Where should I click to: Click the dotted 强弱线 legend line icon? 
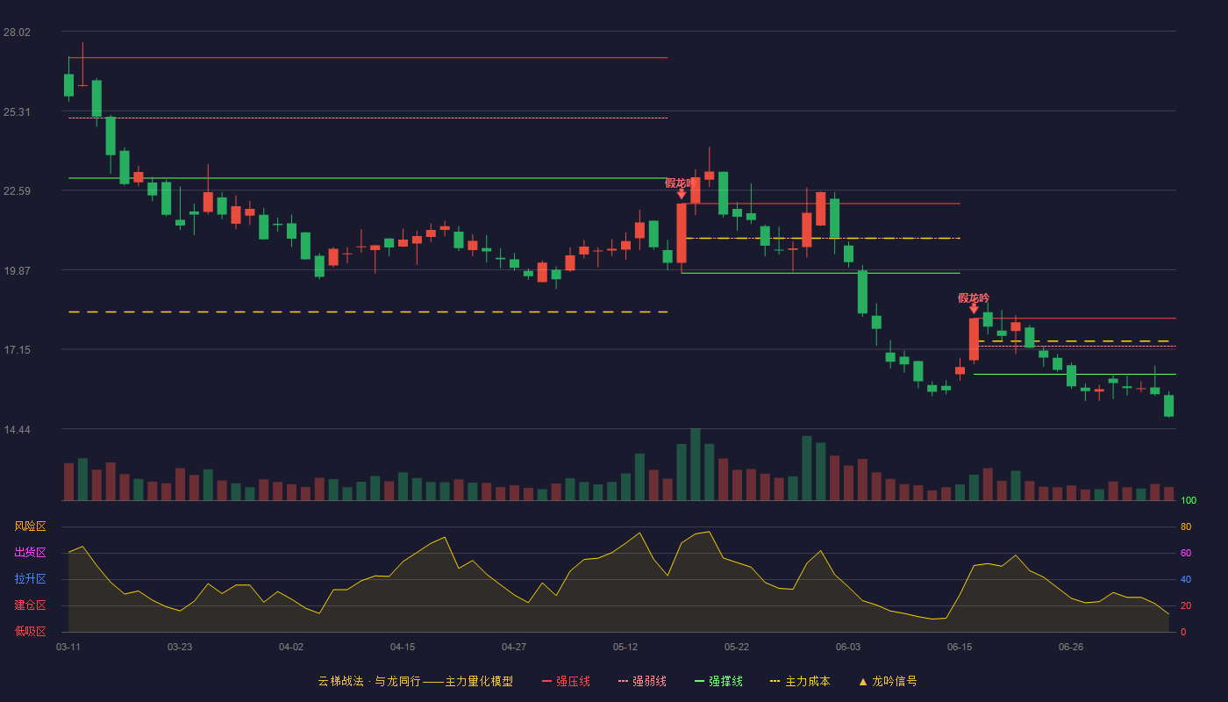pos(623,682)
